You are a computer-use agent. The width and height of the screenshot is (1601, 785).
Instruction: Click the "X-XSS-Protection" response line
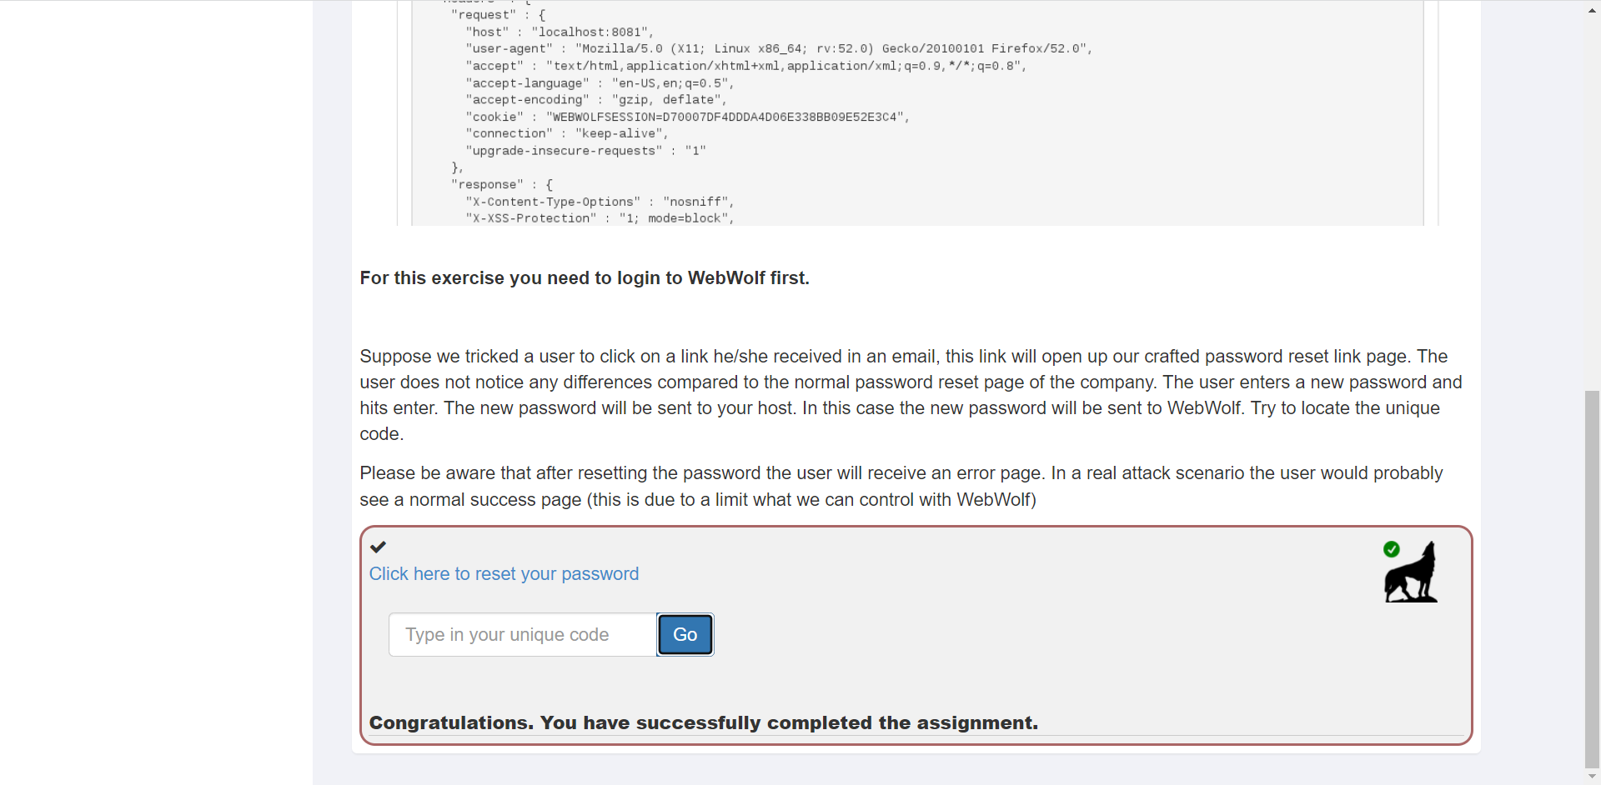tap(600, 218)
